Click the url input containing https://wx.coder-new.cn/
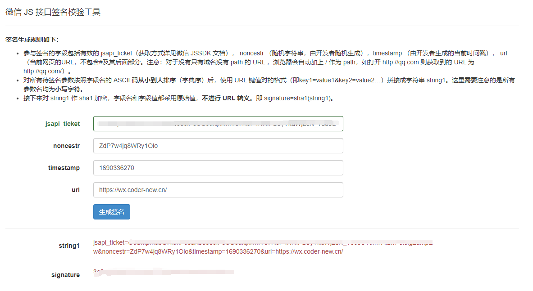The height and width of the screenshot is (291, 533). [x=218, y=190]
